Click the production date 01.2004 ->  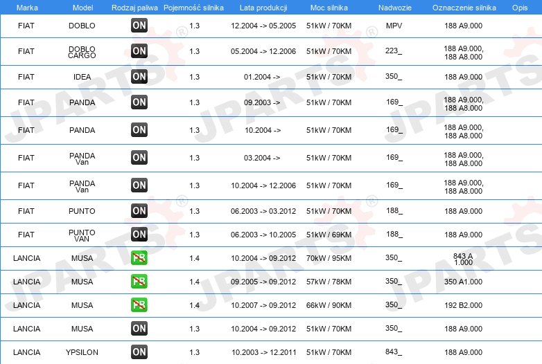[x=262, y=77]
